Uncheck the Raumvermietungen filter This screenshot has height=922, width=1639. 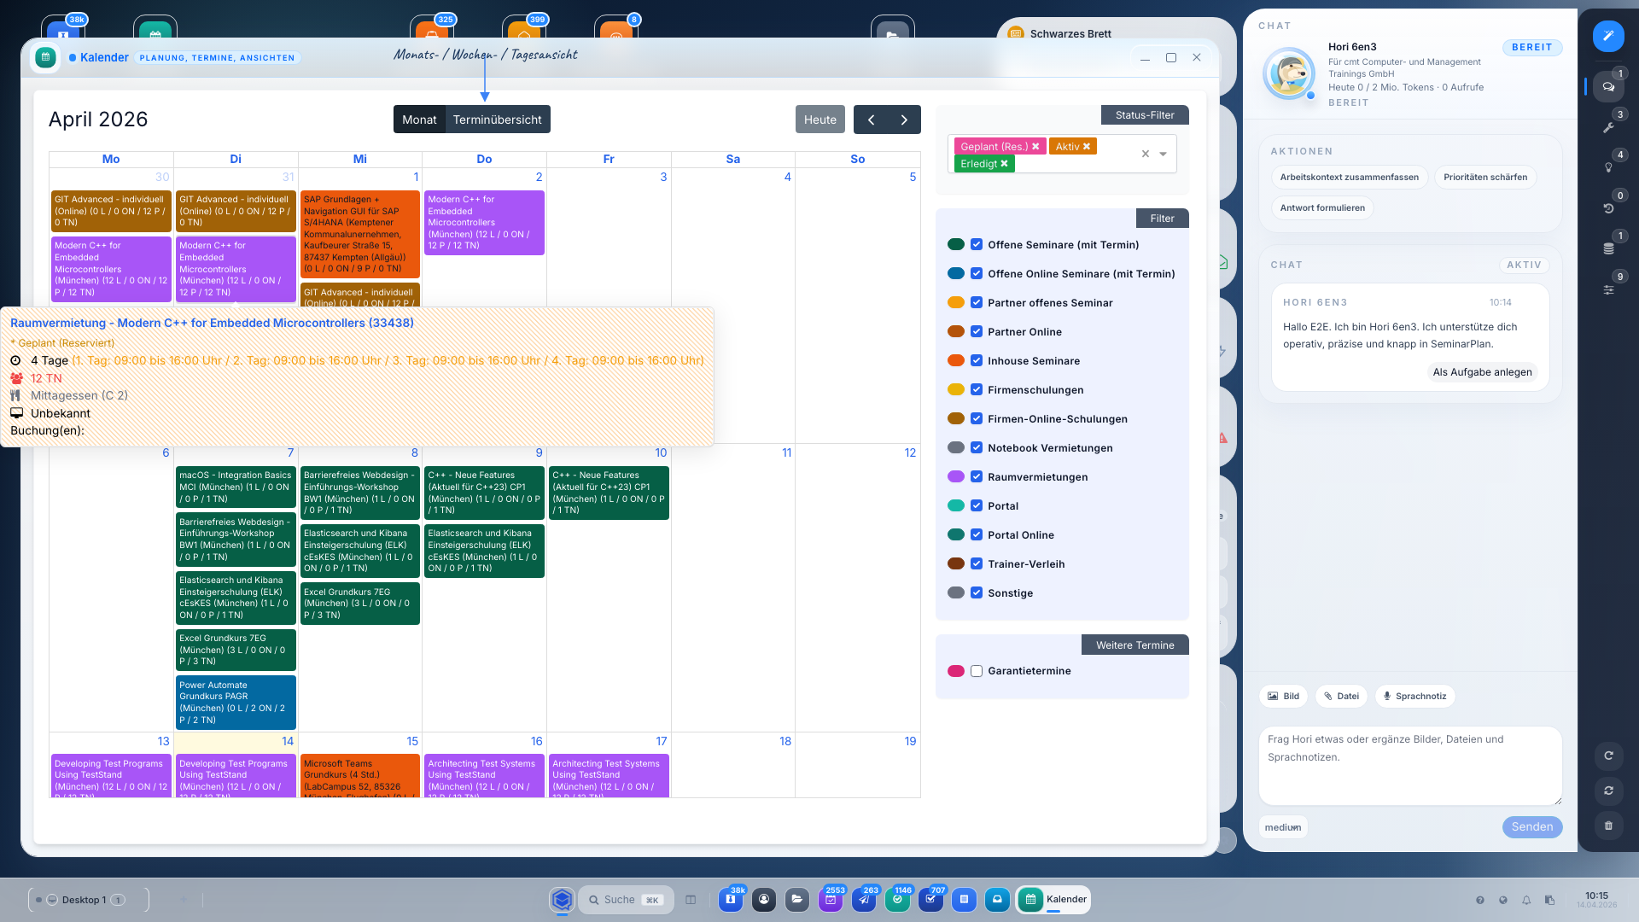tap(977, 477)
